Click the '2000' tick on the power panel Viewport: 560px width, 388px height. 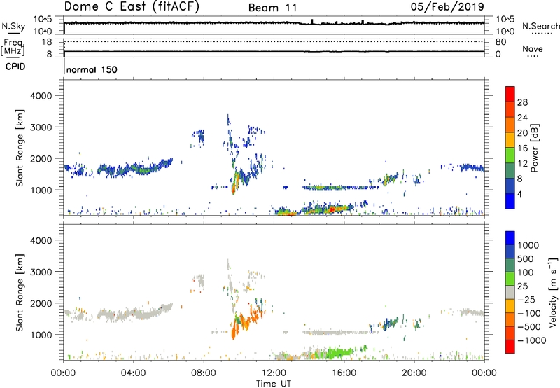[x=41, y=158]
